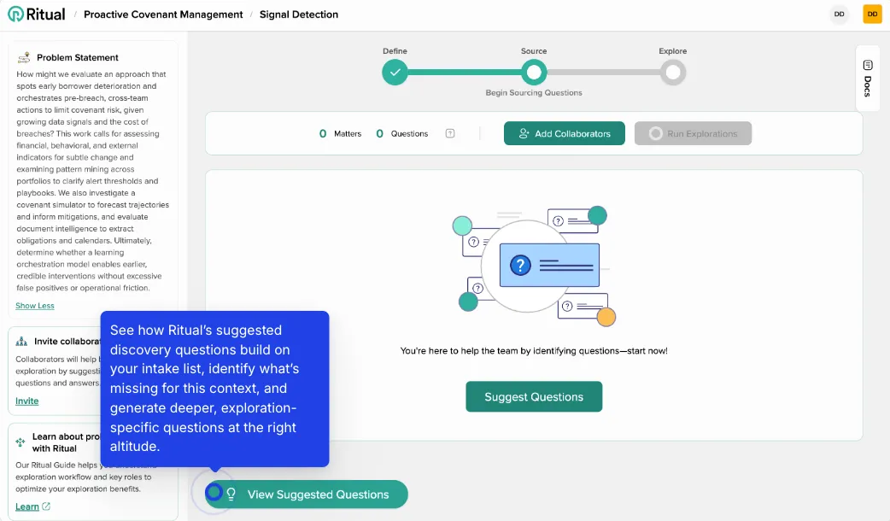Screen dimensions: 890x521
Task: Open the help tooltip beside the Questions counter
Action: coord(450,133)
